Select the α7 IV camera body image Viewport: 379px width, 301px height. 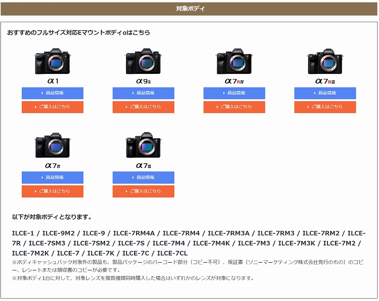[x=53, y=145]
